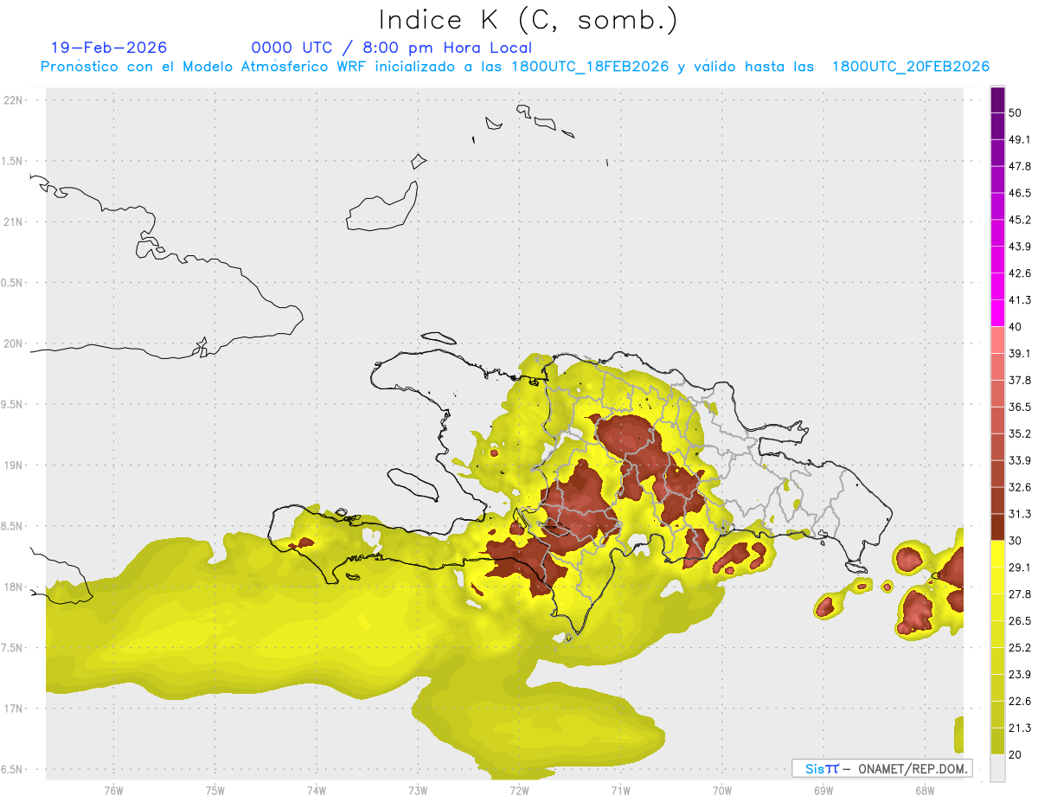Click the '33.9' color scale value
This screenshot has height=802, width=1038.
(x=1020, y=460)
